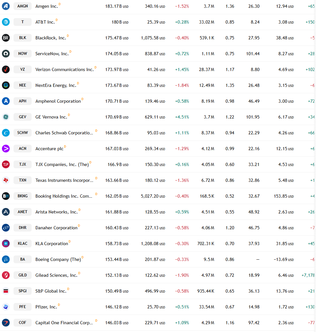Screen dimensions: 316x332
Task: Open the Verizon Communications Inc. link
Action: point(64,70)
